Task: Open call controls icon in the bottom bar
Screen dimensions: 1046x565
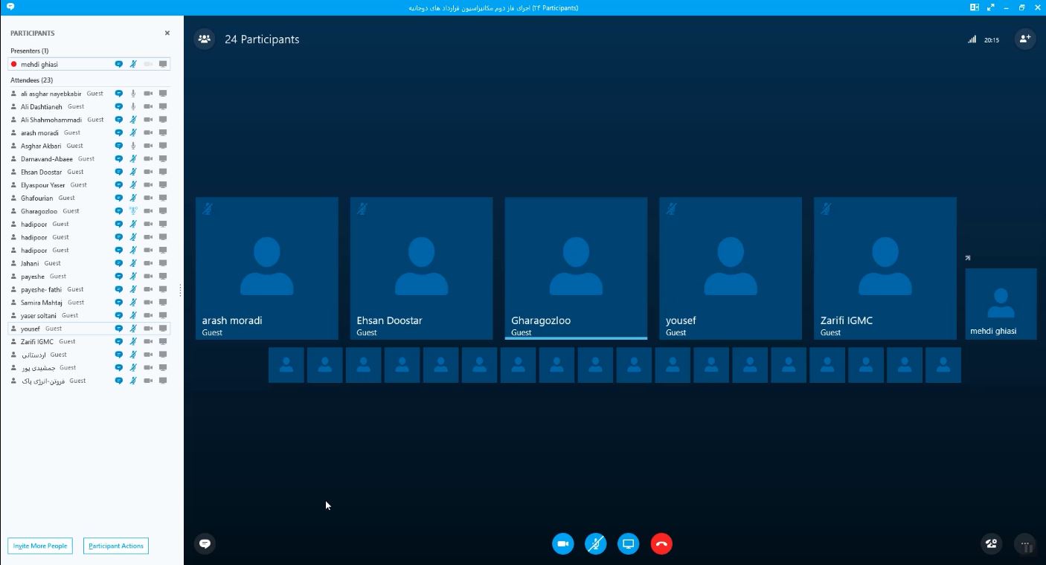Action: (x=990, y=544)
